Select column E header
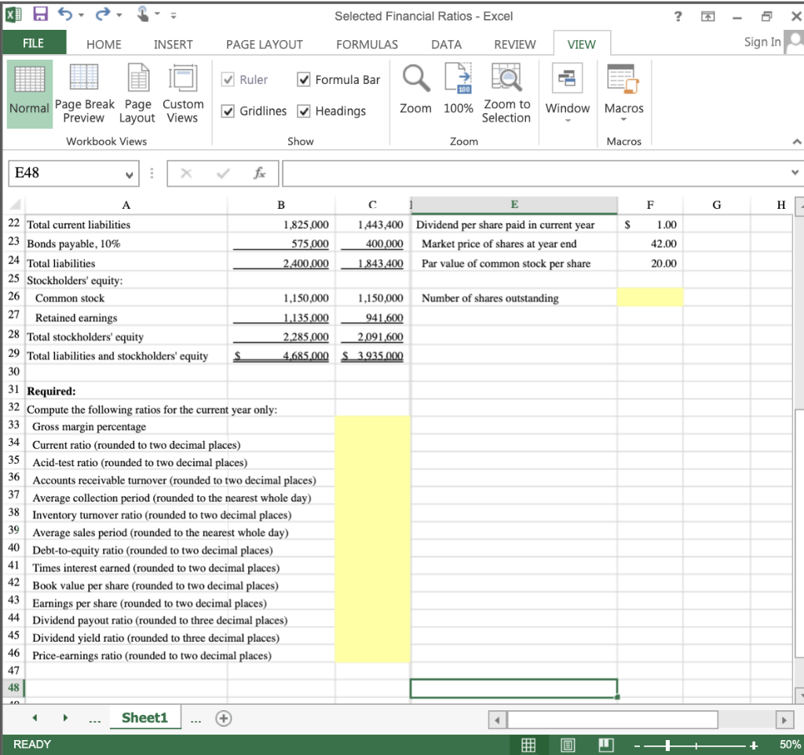 (513, 205)
